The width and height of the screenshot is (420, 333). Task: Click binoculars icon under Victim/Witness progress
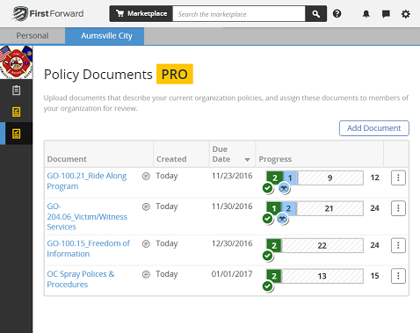(282, 219)
